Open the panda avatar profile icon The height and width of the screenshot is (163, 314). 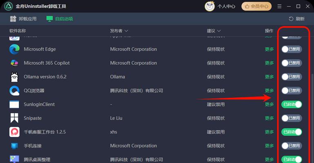(x=209, y=7)
